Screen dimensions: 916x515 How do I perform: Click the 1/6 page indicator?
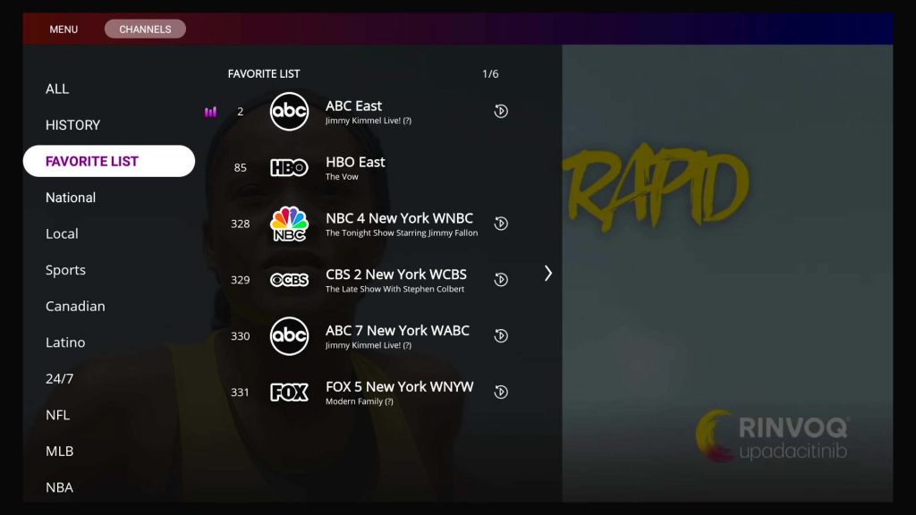(492, 74)
